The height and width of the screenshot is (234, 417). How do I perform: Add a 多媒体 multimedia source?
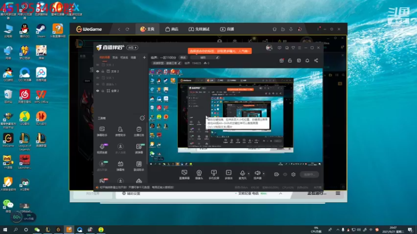tap(228, 175)
